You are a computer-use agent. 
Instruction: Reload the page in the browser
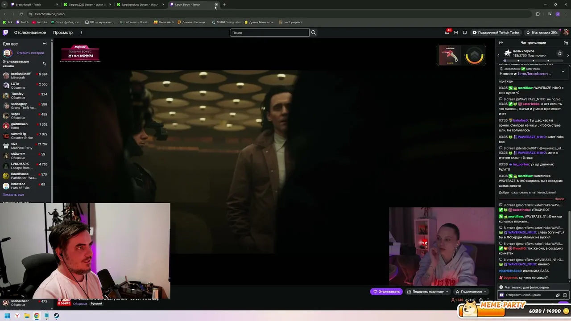point(21,14)
